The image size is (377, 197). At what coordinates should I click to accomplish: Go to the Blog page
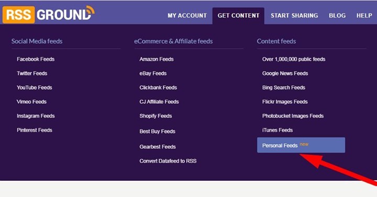point(337,16)
